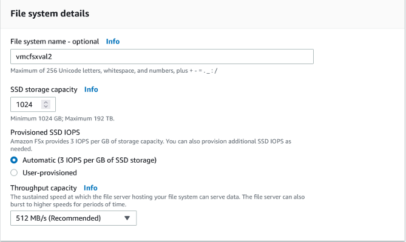406x242 pixels.
Task: Open the Throughput capacity 512 MB/s dropdown
Action: 73,218
